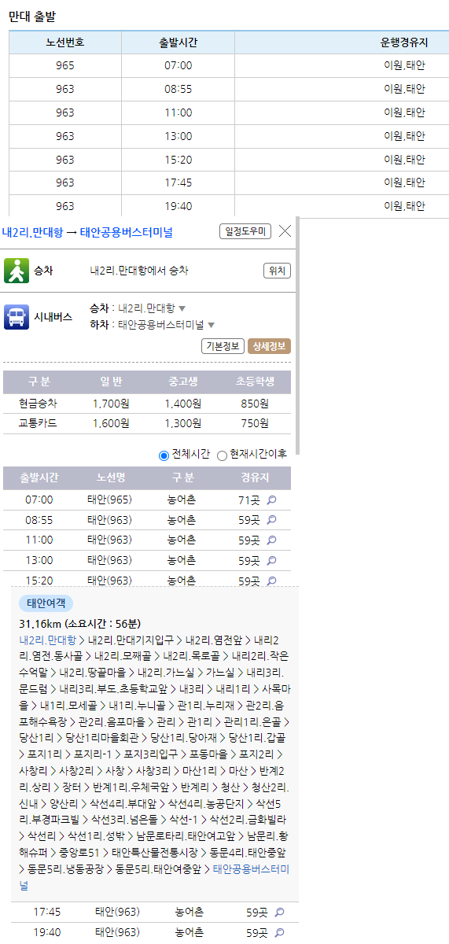
Task: Select the 현재시간이후 radio option
Action: 222,455
